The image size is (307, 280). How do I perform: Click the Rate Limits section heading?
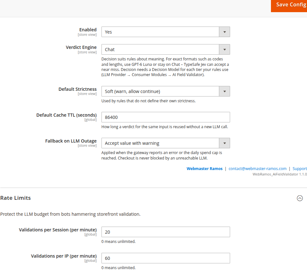[15, 198]
